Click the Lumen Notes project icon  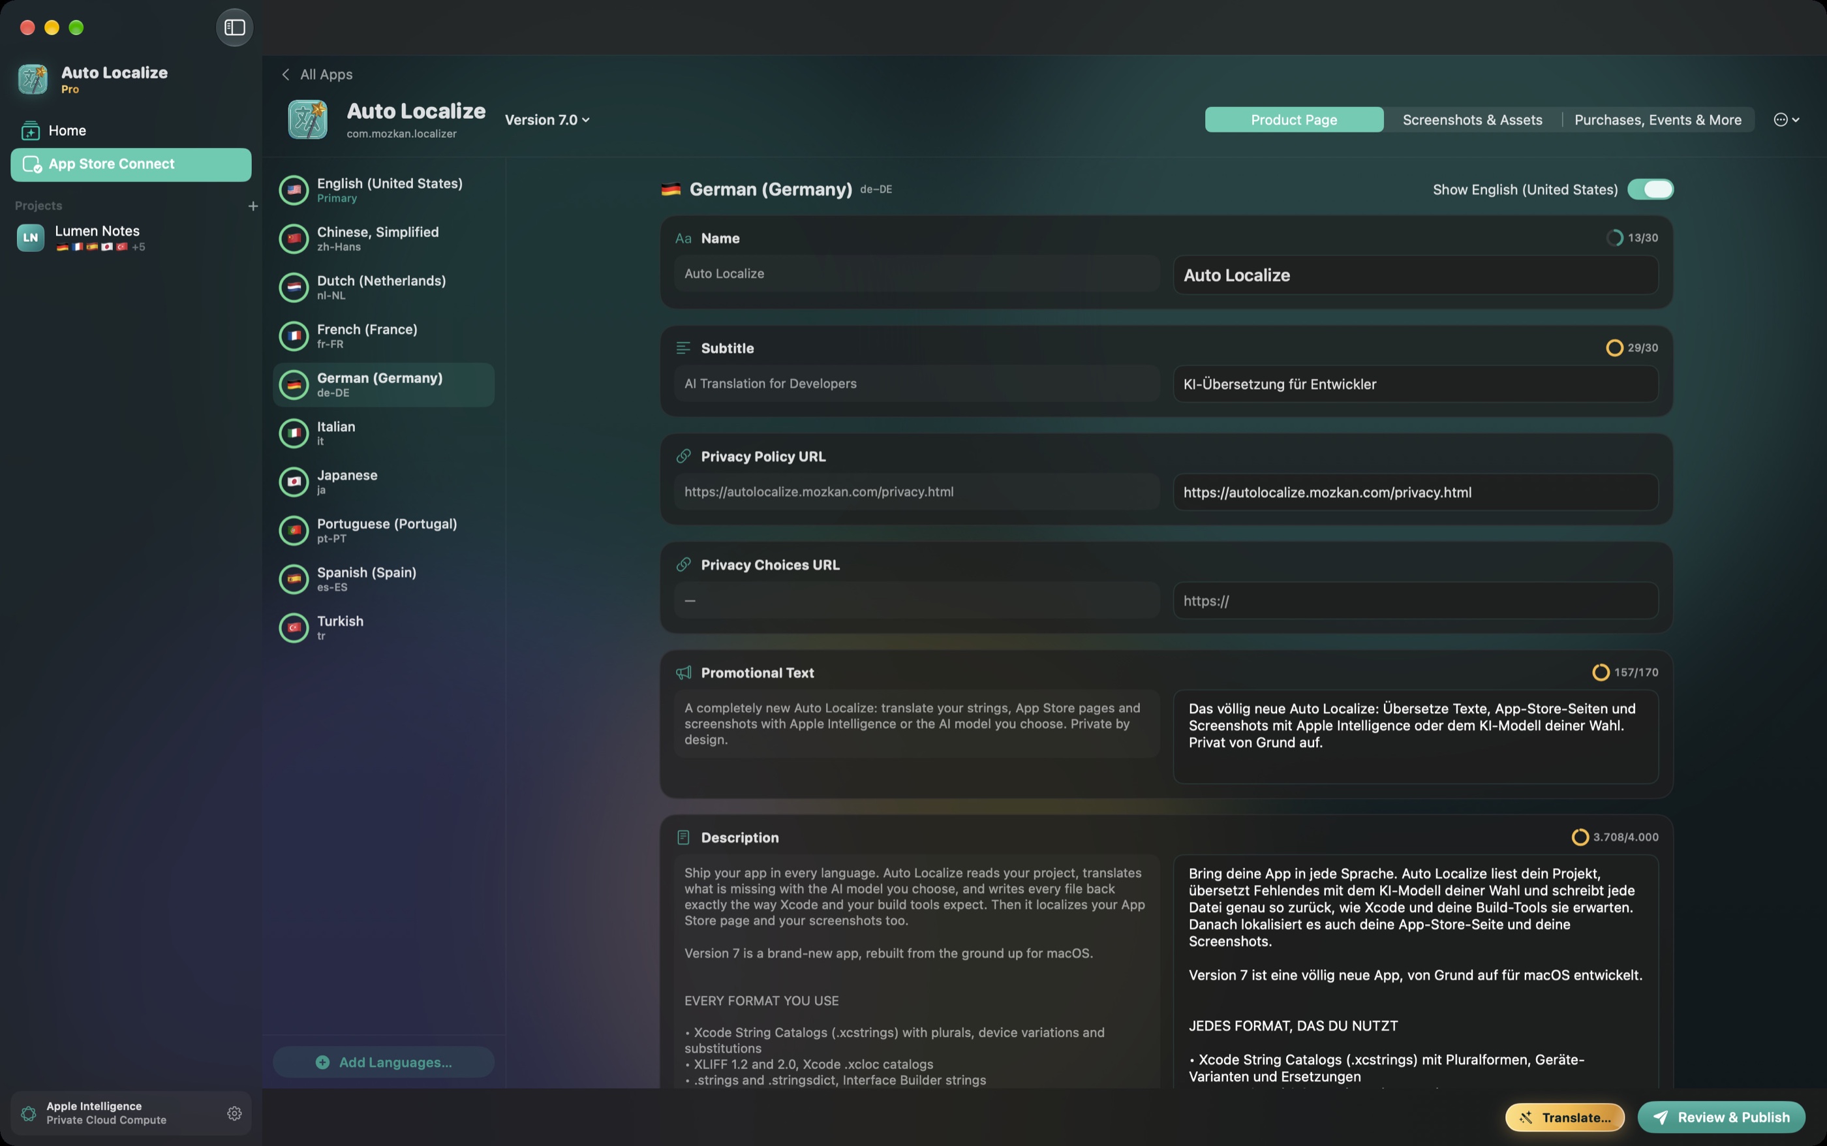pos(30,238)
